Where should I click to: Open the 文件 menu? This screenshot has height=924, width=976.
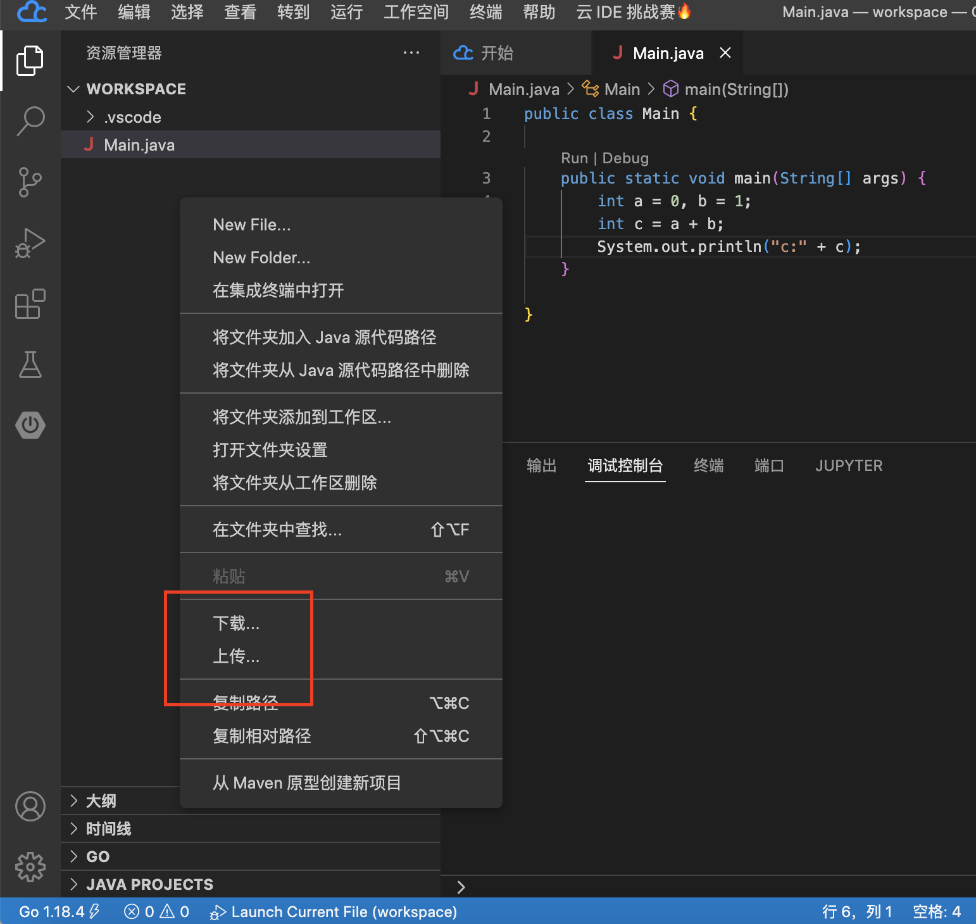tap(81, 12)
